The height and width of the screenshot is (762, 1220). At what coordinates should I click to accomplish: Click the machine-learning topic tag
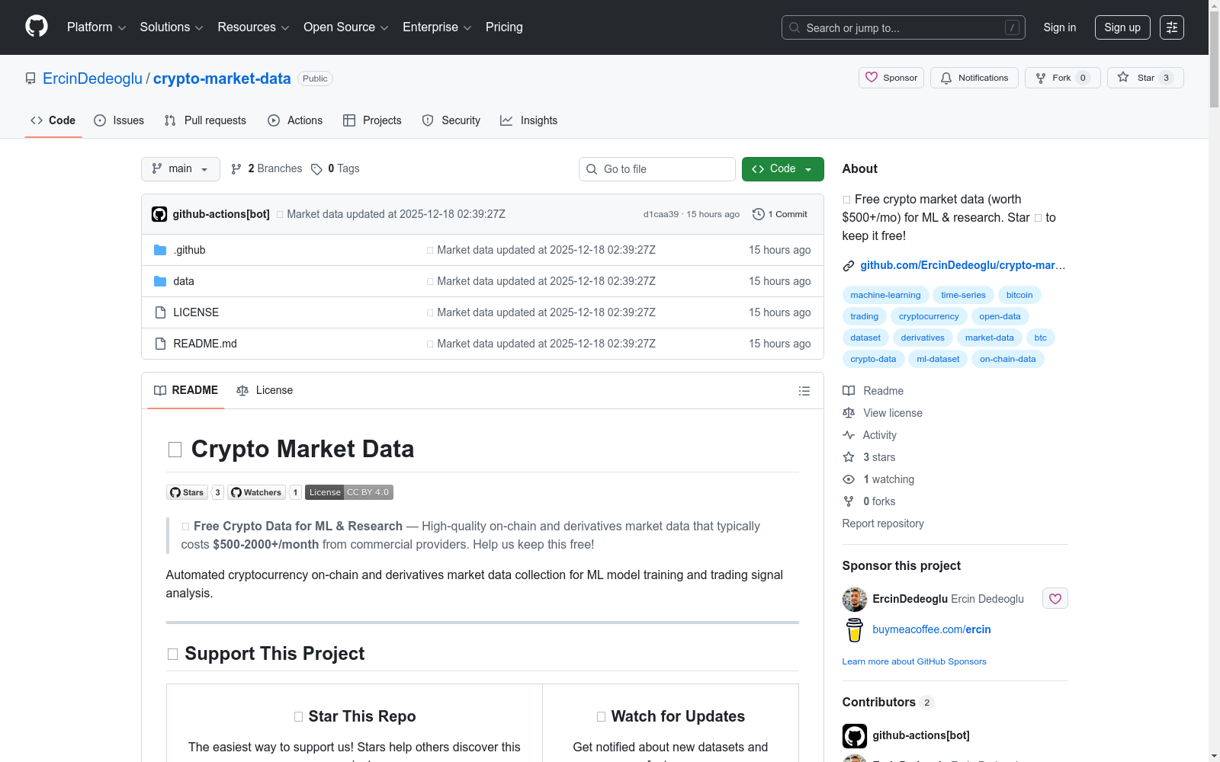(885, 295)
